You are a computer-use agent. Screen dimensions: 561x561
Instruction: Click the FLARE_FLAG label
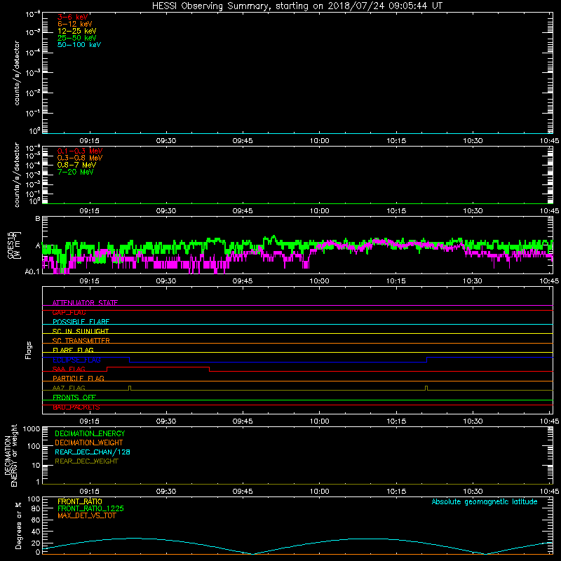pos(73,350)
